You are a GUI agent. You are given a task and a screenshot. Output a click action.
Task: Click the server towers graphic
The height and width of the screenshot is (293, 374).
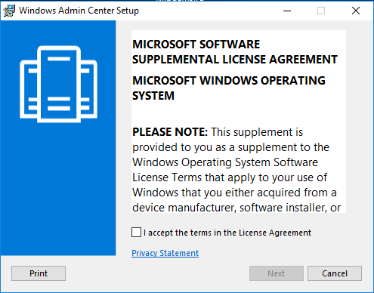tap(58, 85)
